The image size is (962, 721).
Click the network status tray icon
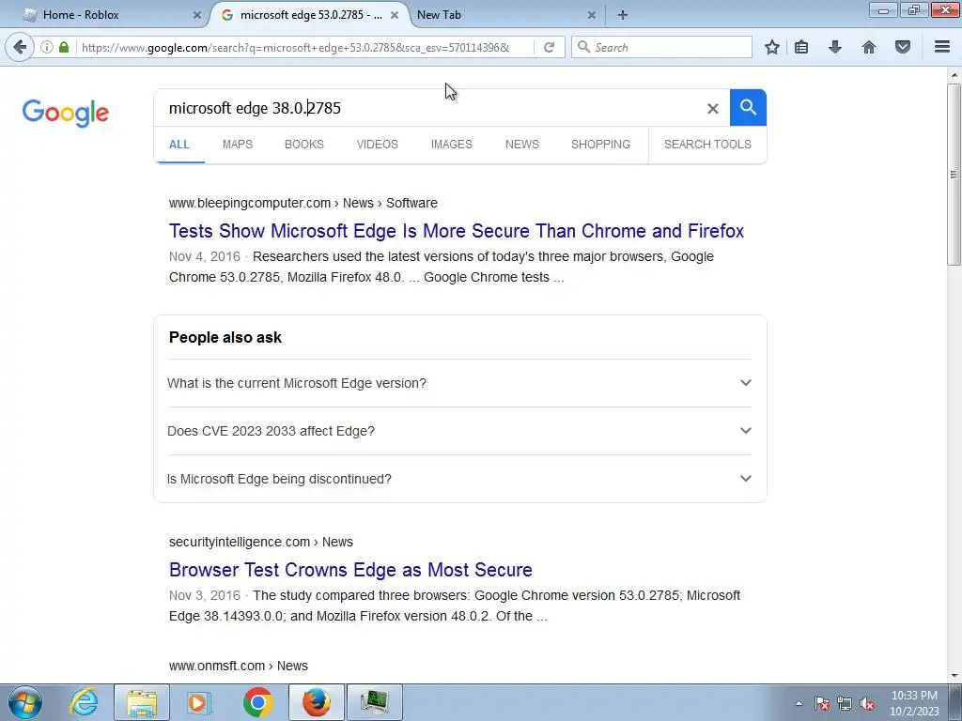point(845,704)
